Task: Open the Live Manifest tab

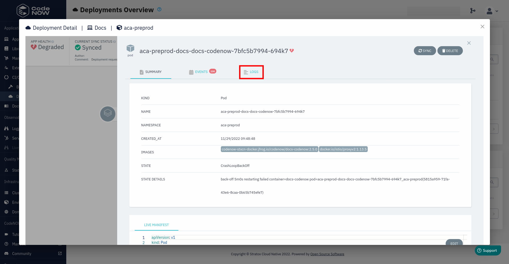Action: (156, 225)
